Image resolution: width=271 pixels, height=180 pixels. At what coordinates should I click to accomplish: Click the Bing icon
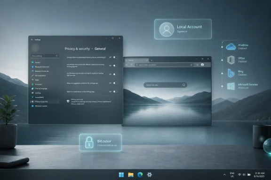pos(231,73)
